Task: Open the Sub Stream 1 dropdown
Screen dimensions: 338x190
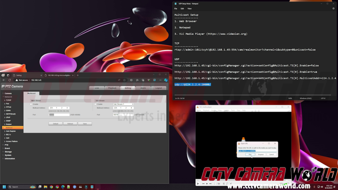Action: click(123, 104)
